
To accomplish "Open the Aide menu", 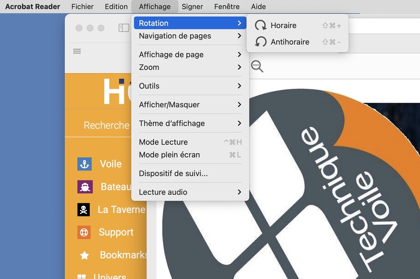I will tap(258, 7).
